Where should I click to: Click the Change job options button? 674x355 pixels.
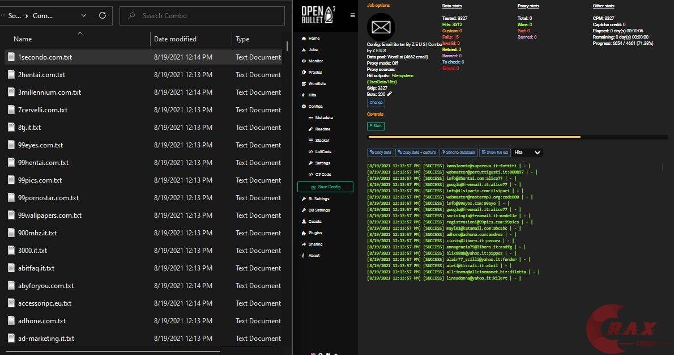pyautogui.click(x=376, y=103)
